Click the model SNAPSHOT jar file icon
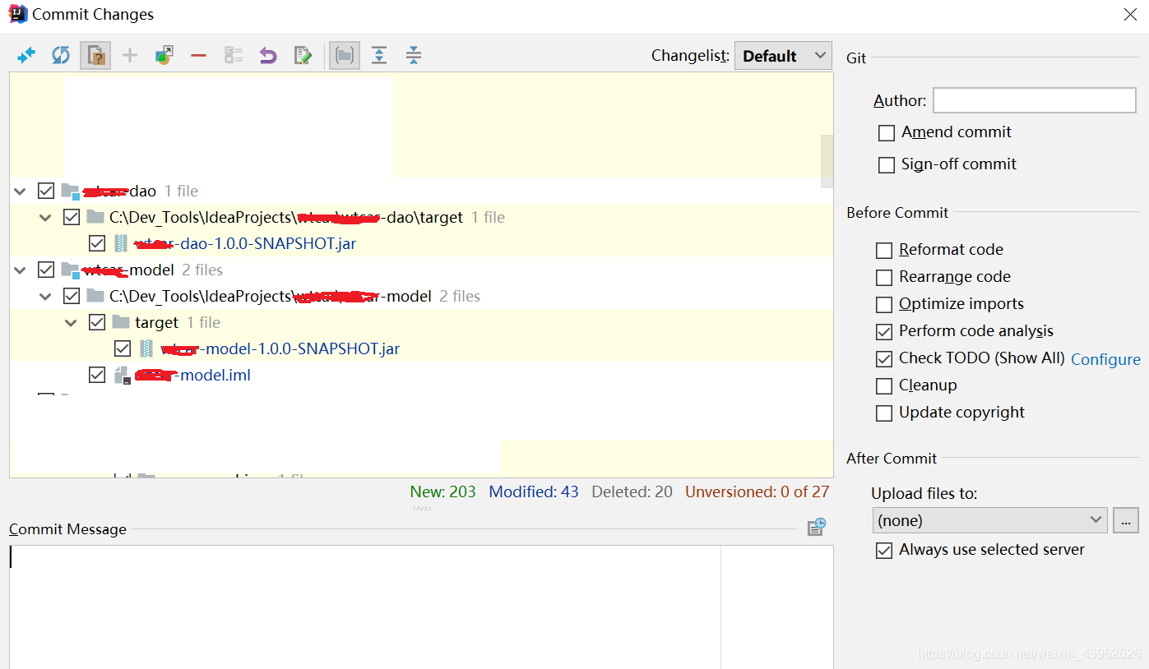Viewport: 1149px width, 669px height. click(146, 348)
